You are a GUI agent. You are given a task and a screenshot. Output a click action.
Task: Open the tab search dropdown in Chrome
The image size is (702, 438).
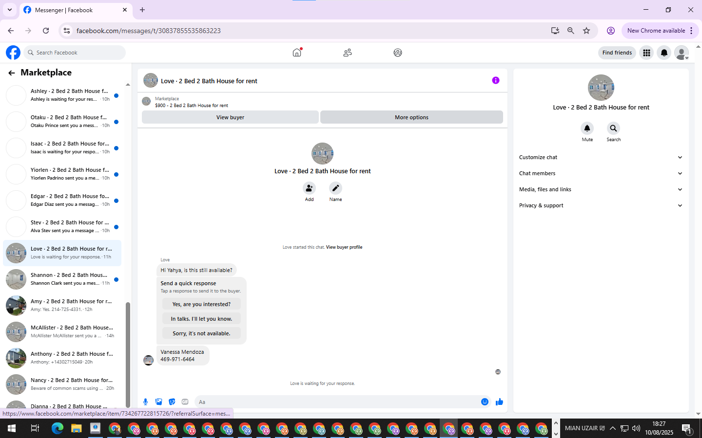point(9,10)
